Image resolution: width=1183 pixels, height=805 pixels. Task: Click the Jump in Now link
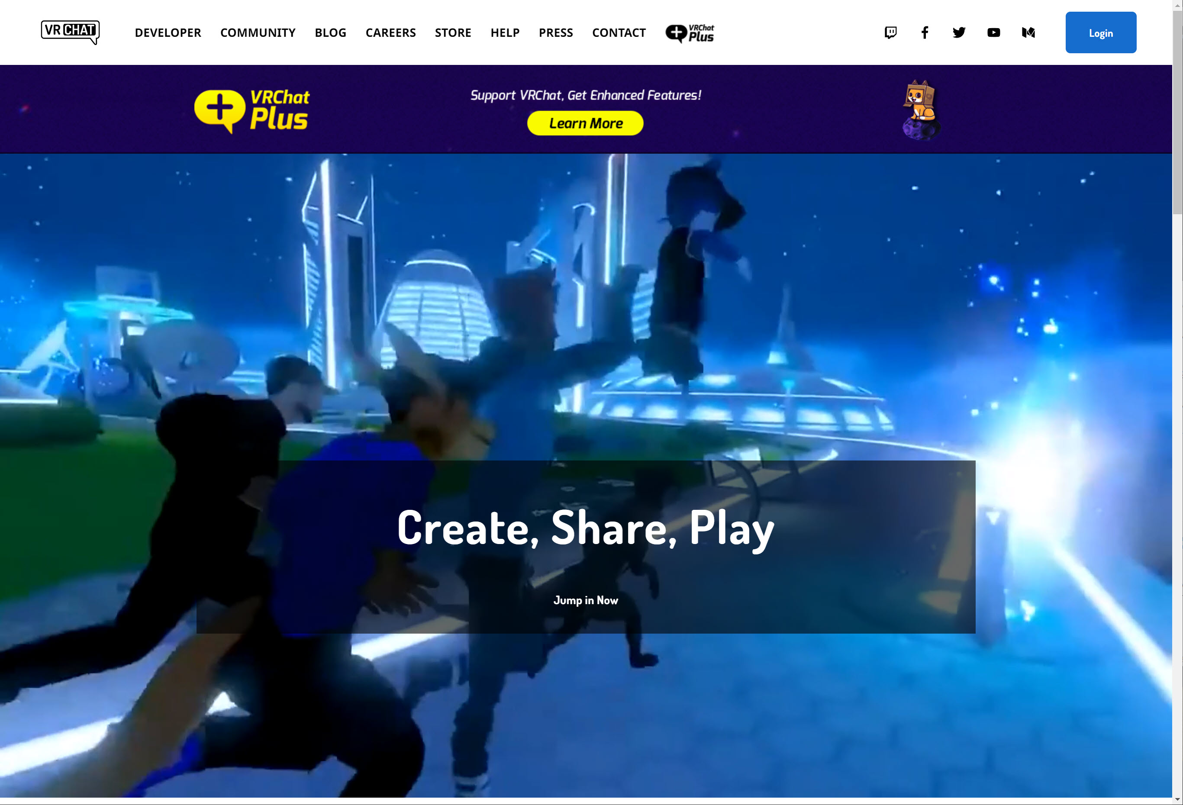[x=585, y=600]
